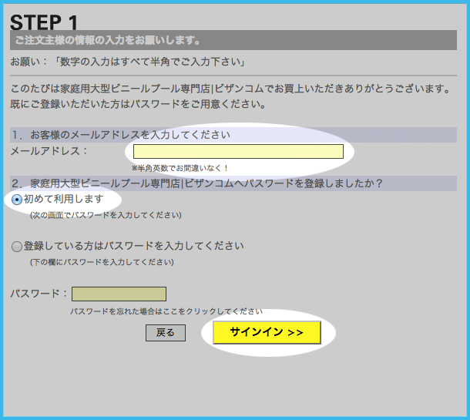This screenshot has height=420, width=470.
Task: Click the ※半角英数でお間違いなく！ note
Action: tap(180, 167)
